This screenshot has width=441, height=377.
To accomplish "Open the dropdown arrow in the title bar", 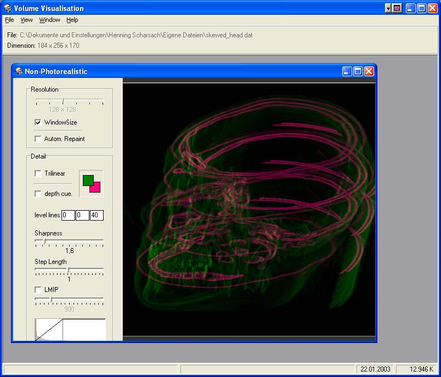I will pyautogui.click(x=388, y=8).
